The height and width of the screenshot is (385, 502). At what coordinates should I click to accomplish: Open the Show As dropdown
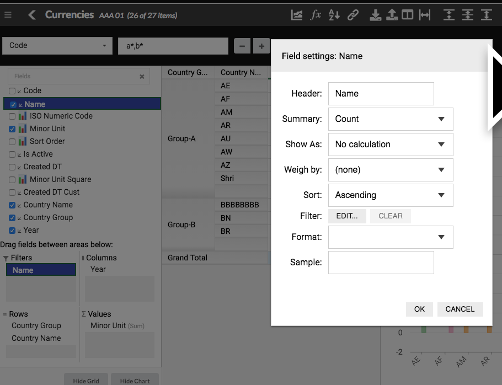pyautogui.click(x=391, y=145)
